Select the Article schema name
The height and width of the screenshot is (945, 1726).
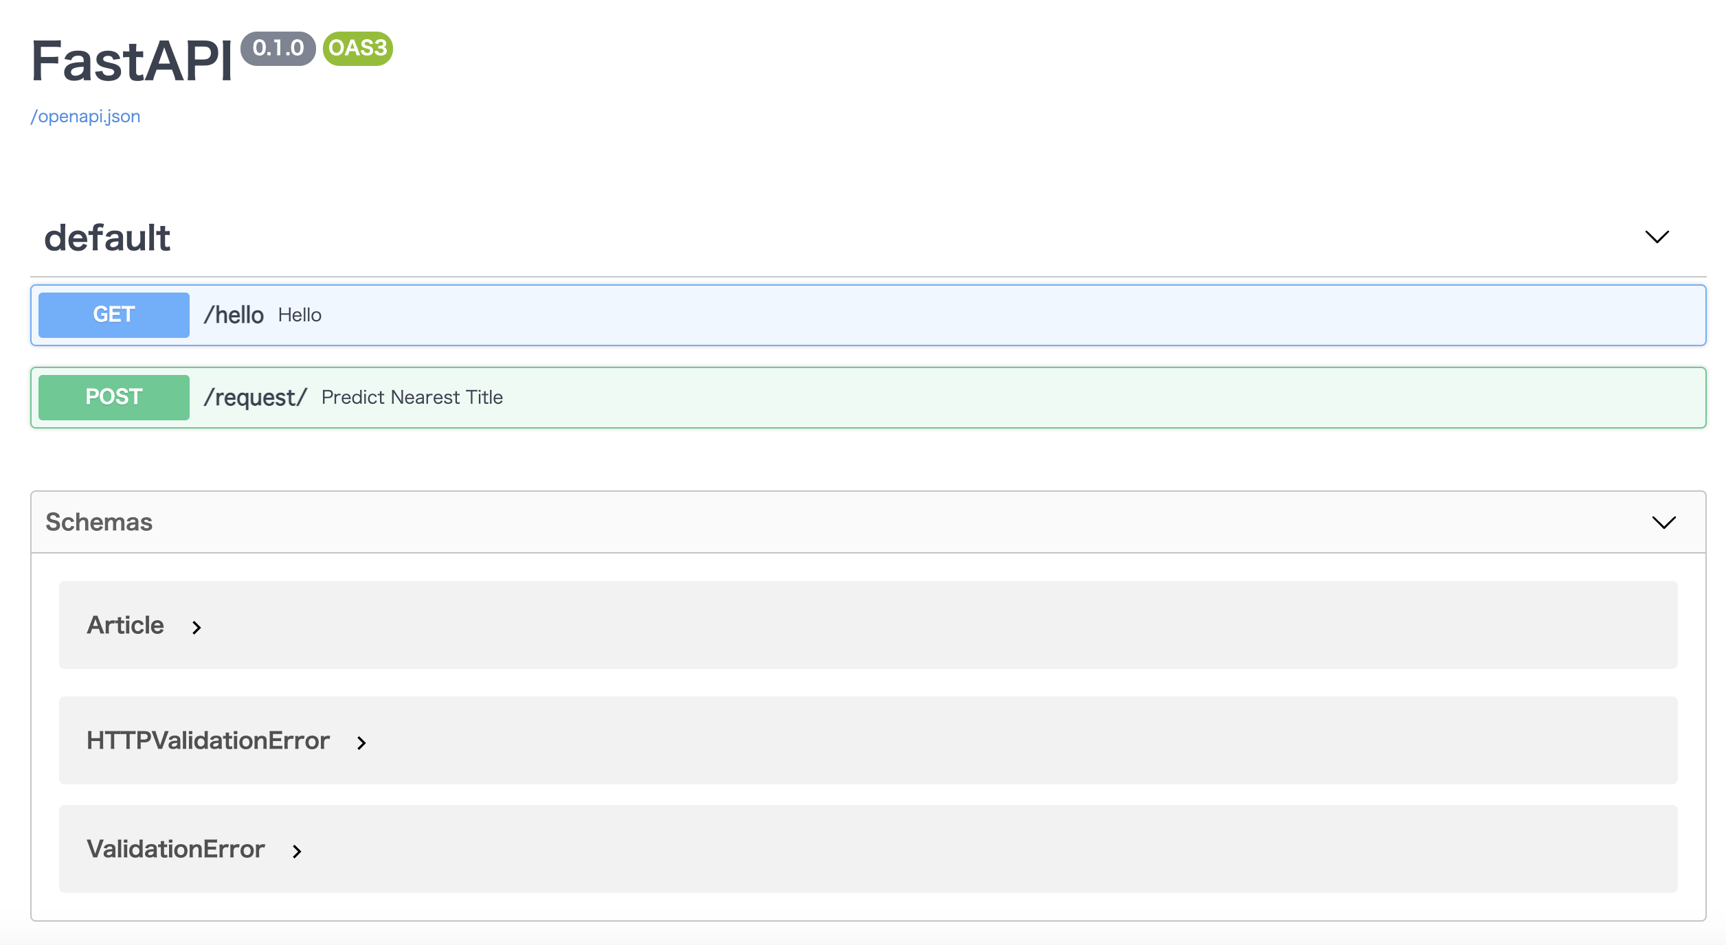click(125, 626)
